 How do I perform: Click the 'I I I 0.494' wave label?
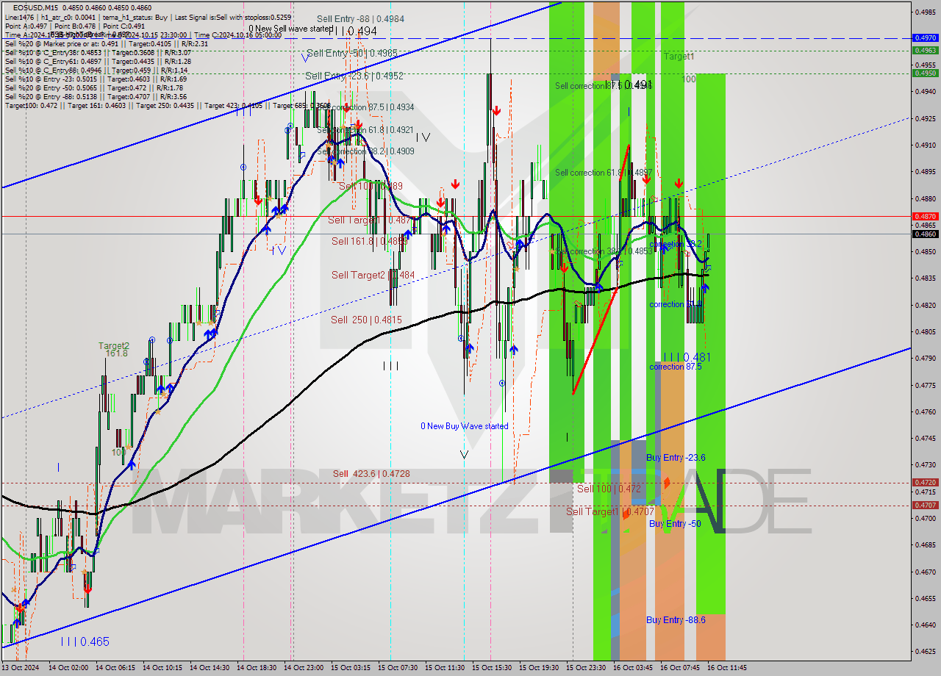coord(353,32)
